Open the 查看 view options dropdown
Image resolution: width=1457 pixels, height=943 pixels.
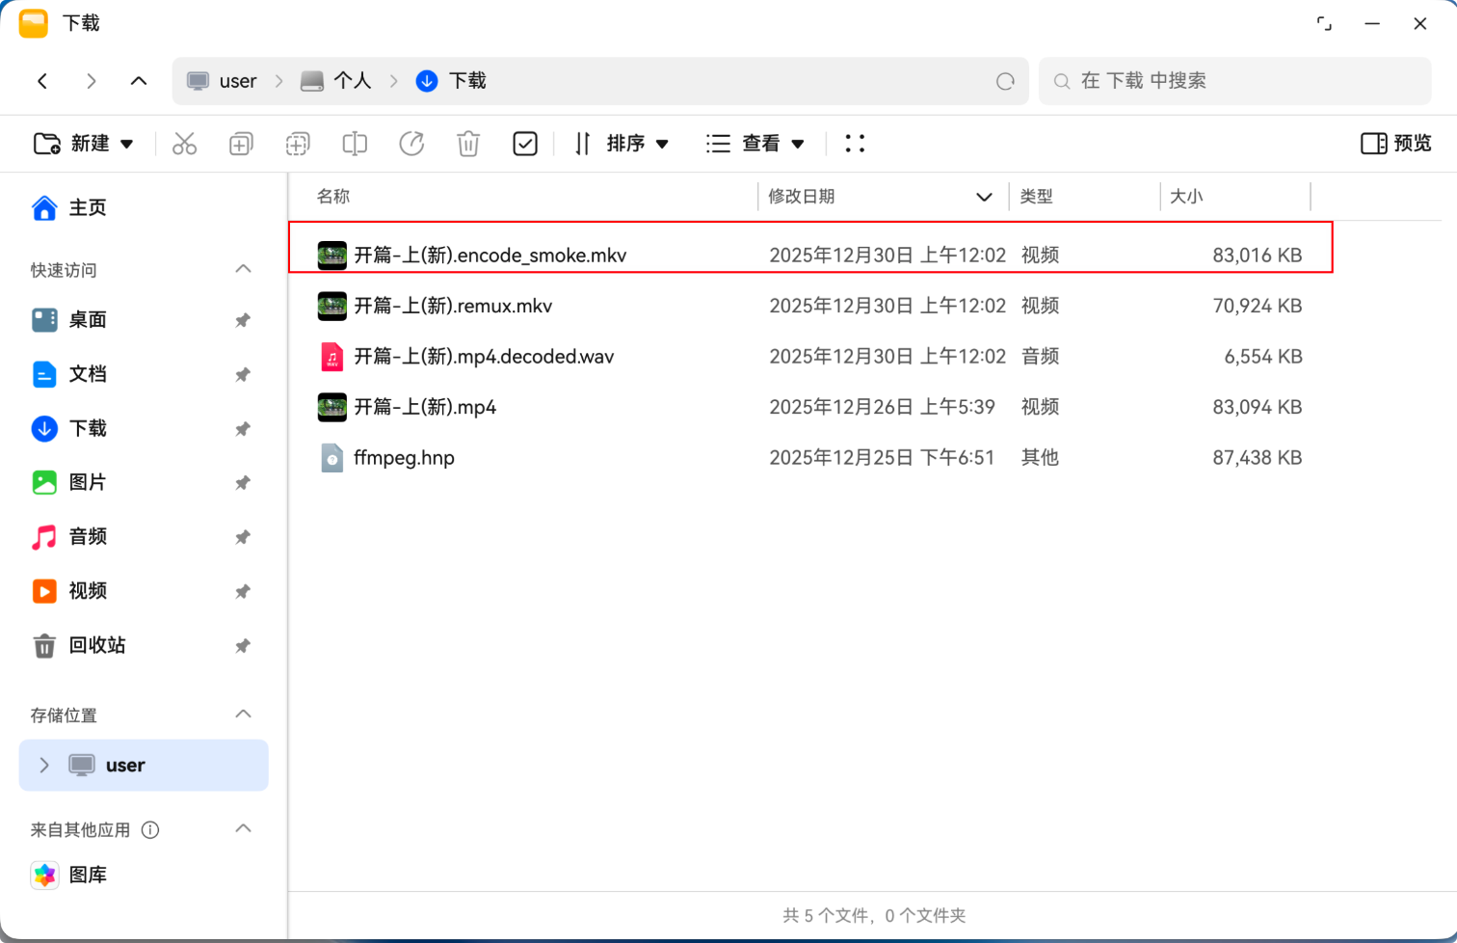(757, 143)
